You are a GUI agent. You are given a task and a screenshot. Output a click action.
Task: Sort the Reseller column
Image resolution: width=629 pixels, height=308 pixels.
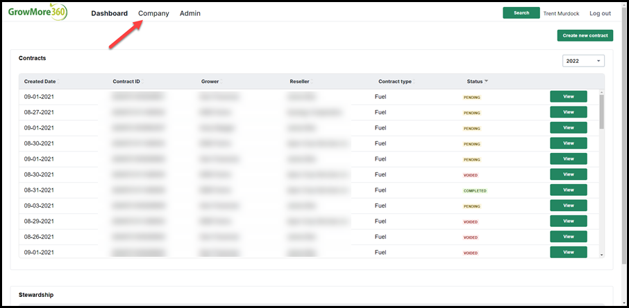pos(301,81)
